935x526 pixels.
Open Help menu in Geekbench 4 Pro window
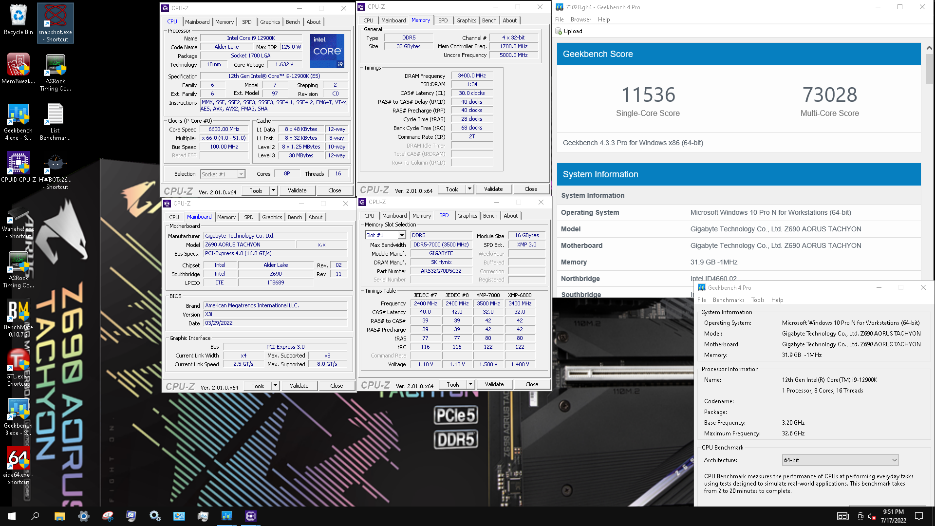tap(777, 300)
